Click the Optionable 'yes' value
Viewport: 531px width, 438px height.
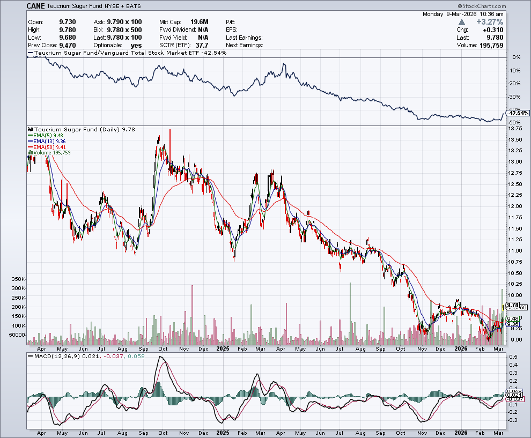[x=136, y=46]
